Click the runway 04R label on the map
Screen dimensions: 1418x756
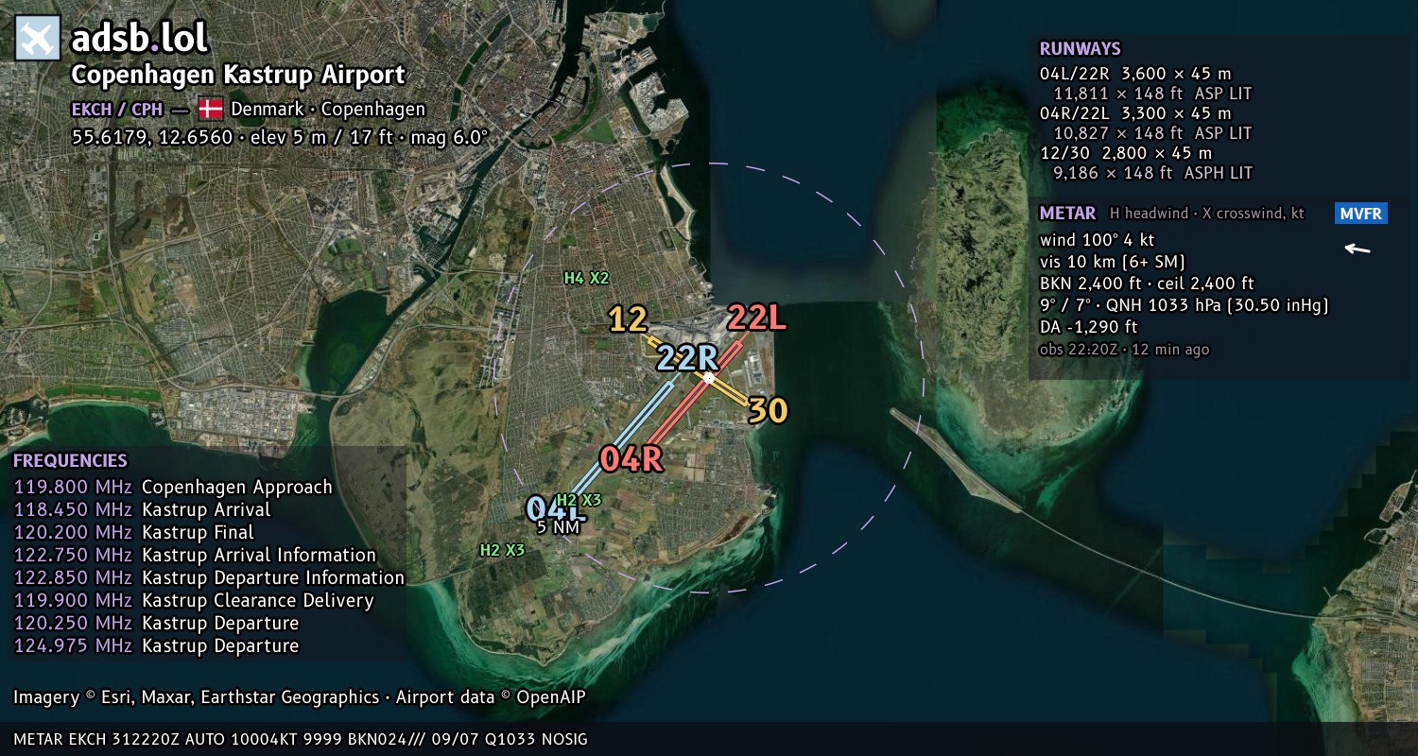pos(631,458)
